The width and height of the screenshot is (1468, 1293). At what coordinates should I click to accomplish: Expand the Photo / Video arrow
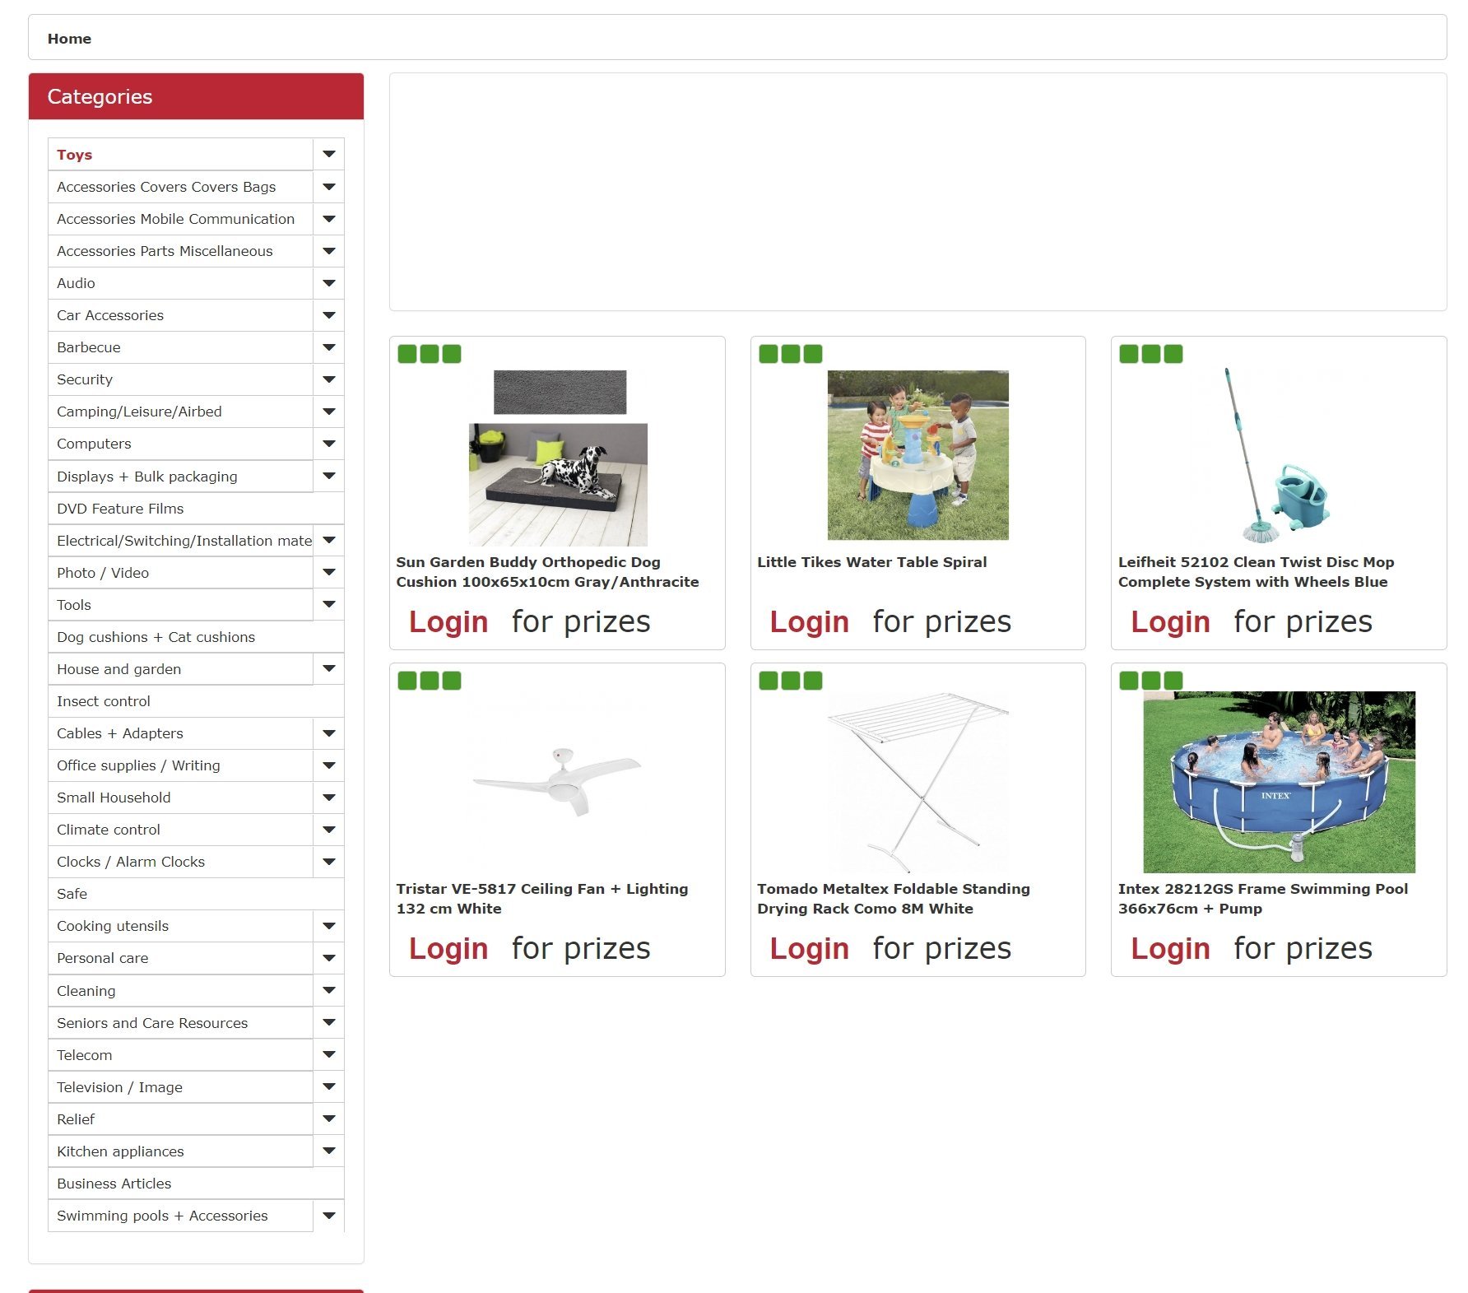[x=328, y=572]
